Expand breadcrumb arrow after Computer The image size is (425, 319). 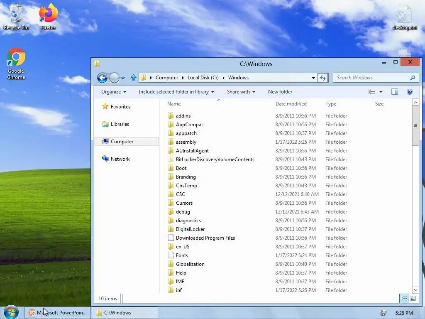click(x=183, y=78)
